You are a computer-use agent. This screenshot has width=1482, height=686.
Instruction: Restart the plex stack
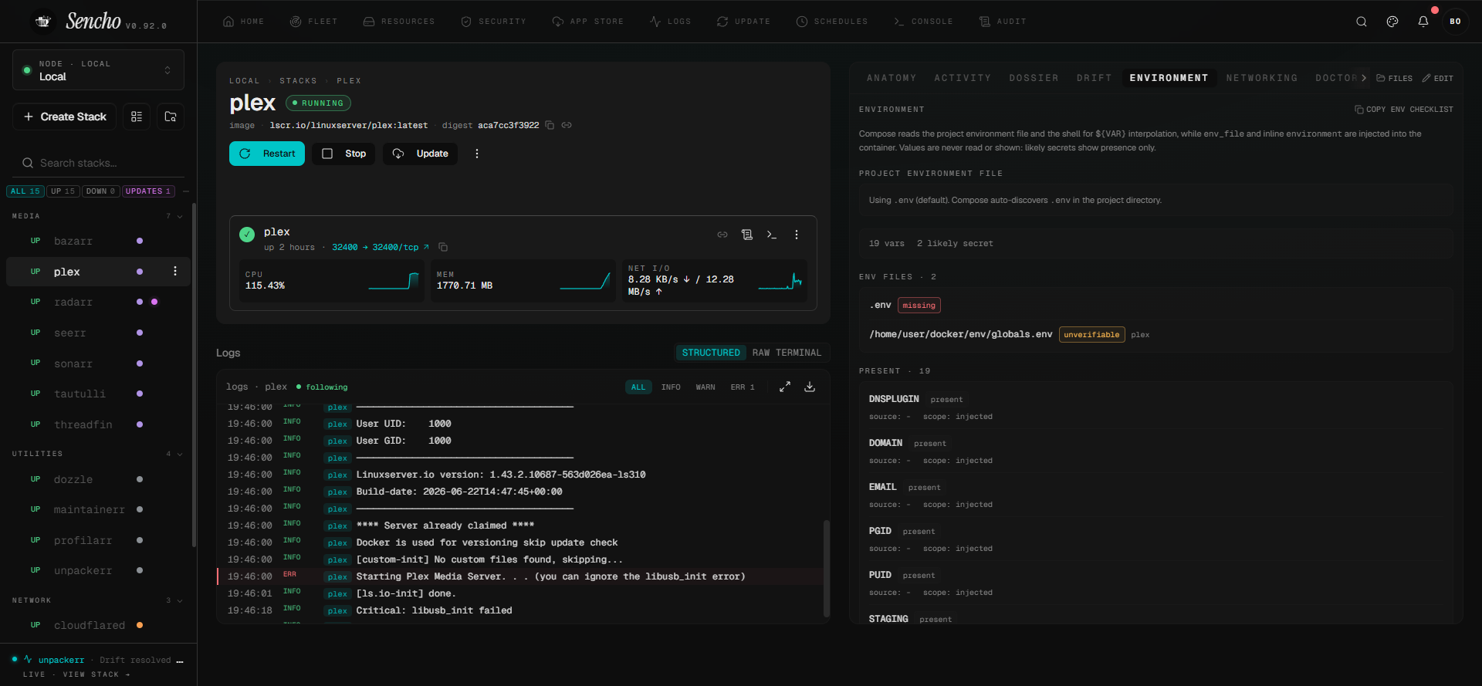click(x=267, y=154)
